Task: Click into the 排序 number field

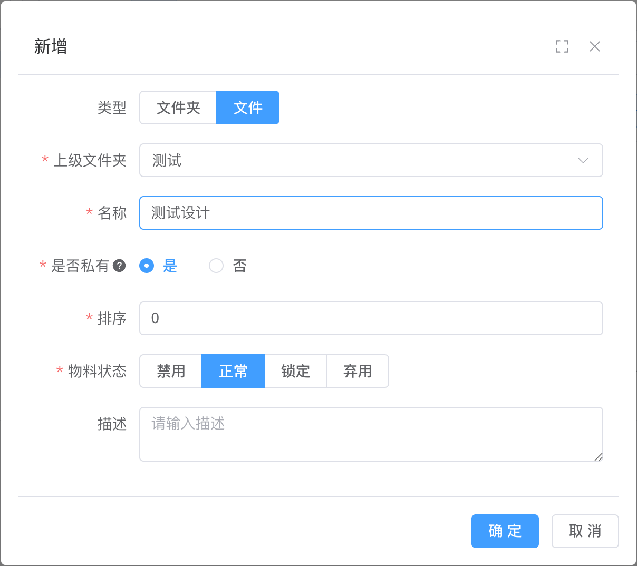Action: pos(371,318)
